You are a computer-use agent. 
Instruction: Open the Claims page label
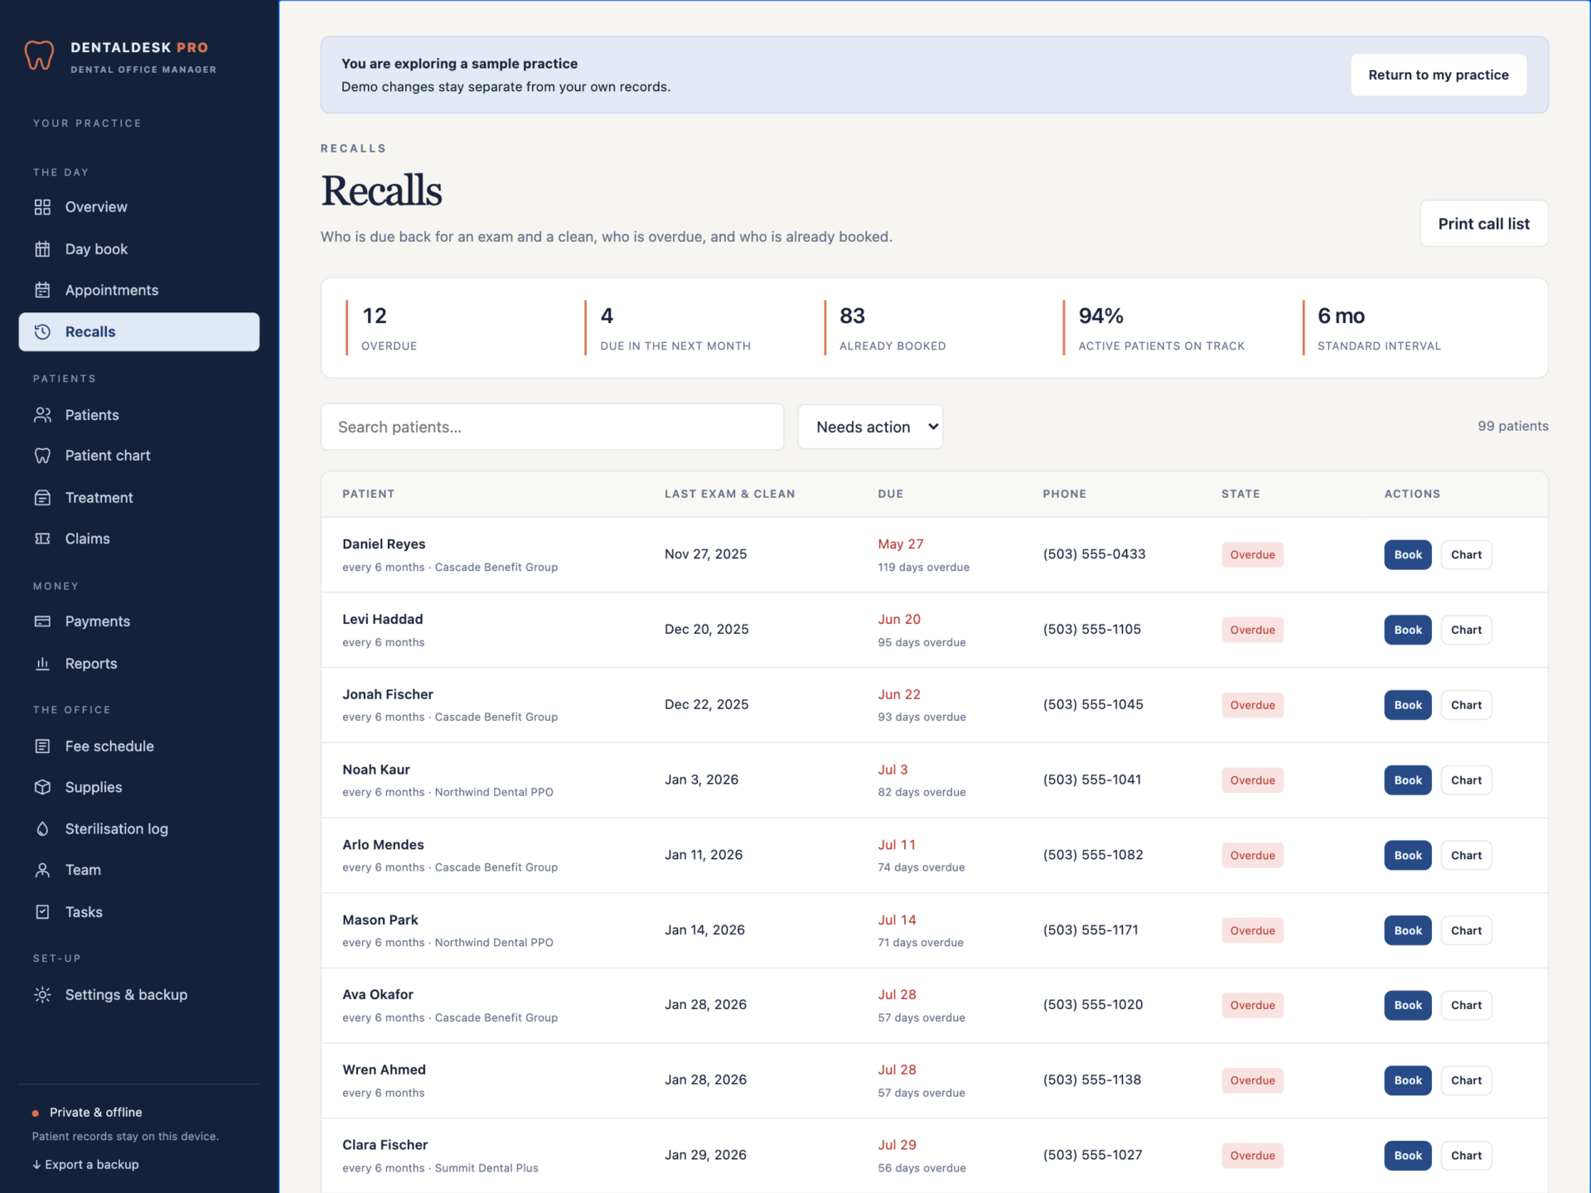coord(88,539)
